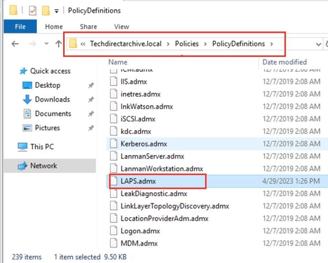Open the Share ribbon tab

tap(88, 27)
